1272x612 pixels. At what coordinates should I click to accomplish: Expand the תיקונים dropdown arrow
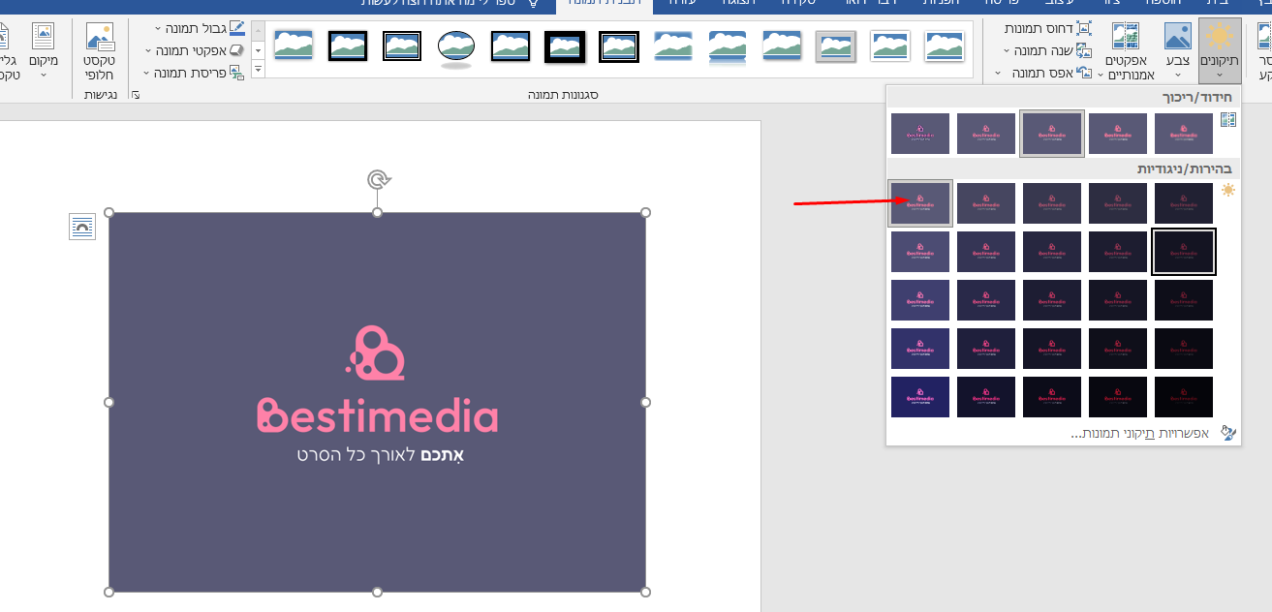[1219, 75]
